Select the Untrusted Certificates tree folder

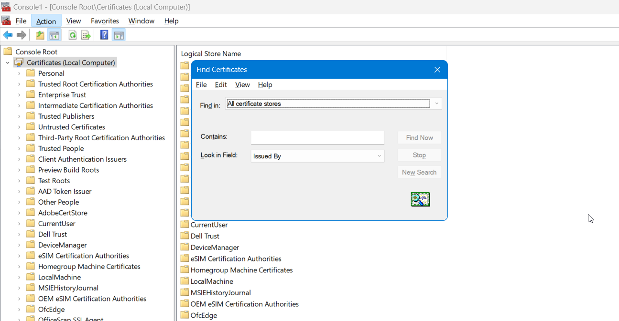pyautogui.click(x=71, y=127)
